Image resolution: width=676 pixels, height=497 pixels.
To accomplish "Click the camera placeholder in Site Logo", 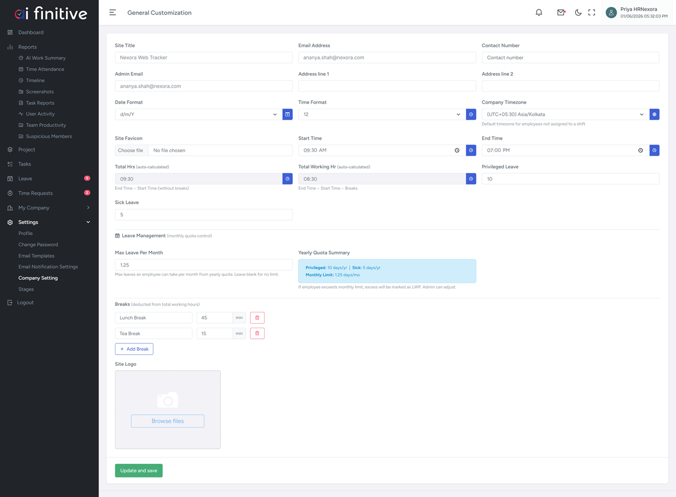I will pyautogui.click(x=168, y=400).
